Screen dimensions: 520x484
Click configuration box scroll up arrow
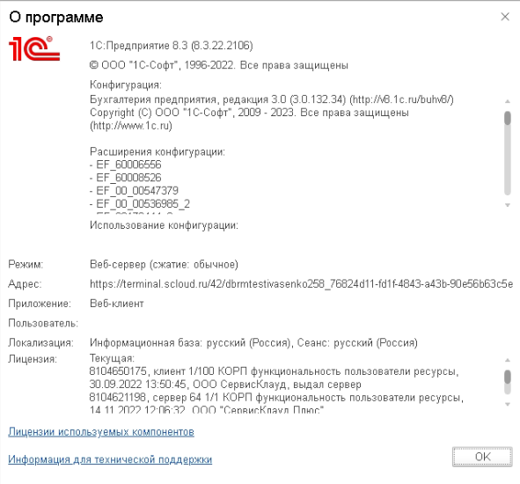tap(507, 101)
